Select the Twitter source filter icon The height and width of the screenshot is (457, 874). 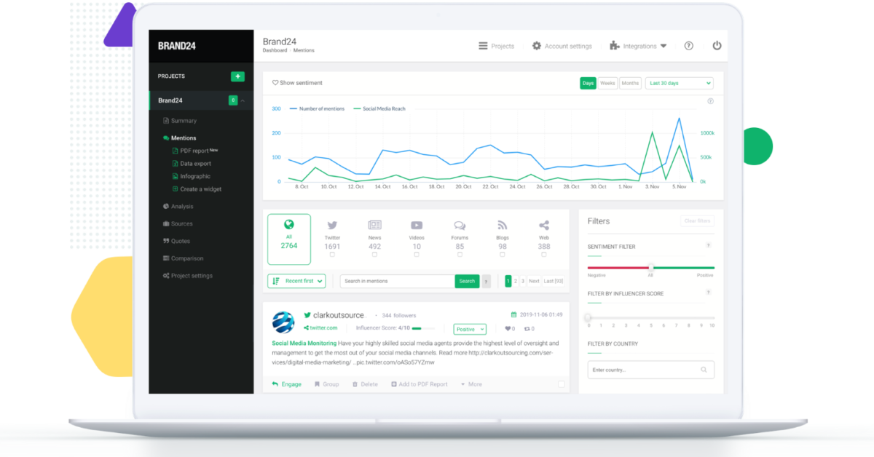[x=333, y=226]
